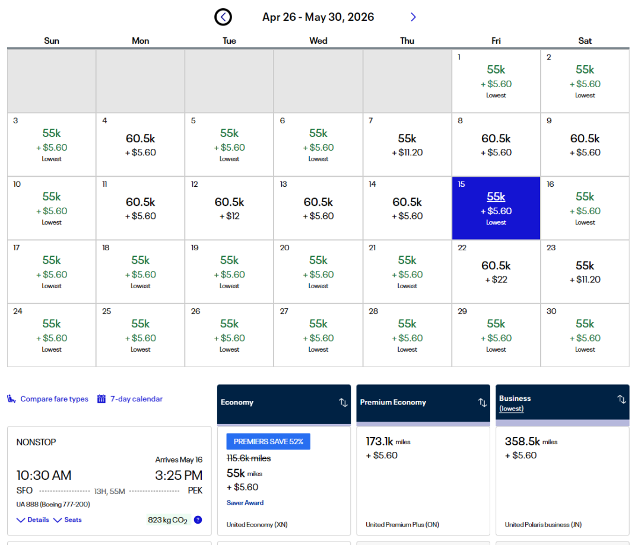
Task: Click the seat icon beside Compare fare types
Action: (11, 399)
